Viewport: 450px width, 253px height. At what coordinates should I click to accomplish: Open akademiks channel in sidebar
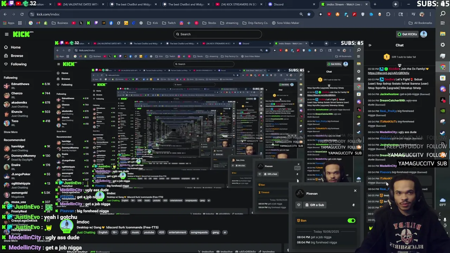pos(27,104)
